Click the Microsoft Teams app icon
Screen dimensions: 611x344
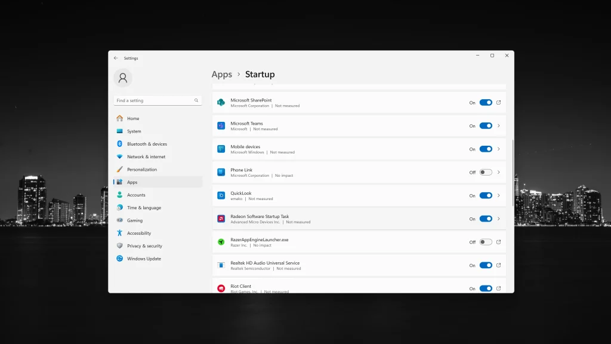pyautogui.click(x=221, y=125)
